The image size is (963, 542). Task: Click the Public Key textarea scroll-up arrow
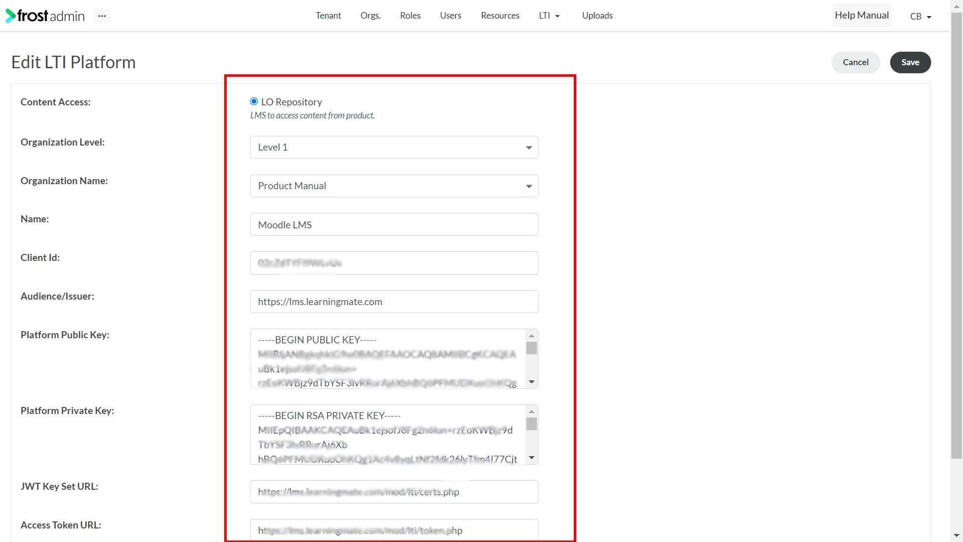click(532, 336)
